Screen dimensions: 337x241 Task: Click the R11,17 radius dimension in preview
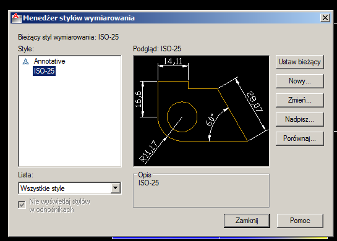tap(148, 151)
